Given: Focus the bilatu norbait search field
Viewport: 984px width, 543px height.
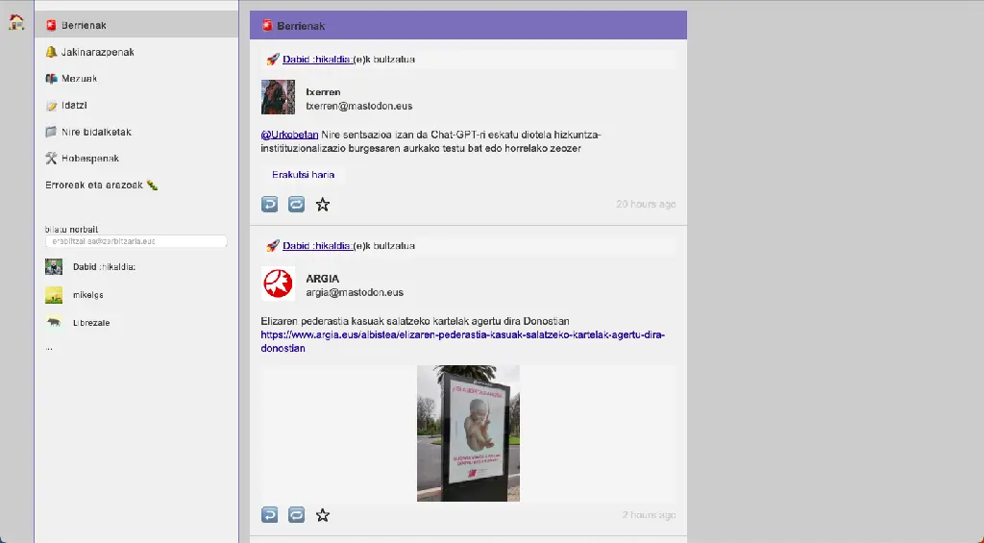Looking at the screenshot, I should 135,241.
